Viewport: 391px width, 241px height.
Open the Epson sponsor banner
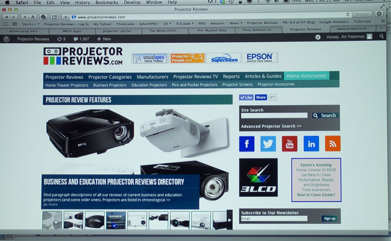[x=259, y=58]
